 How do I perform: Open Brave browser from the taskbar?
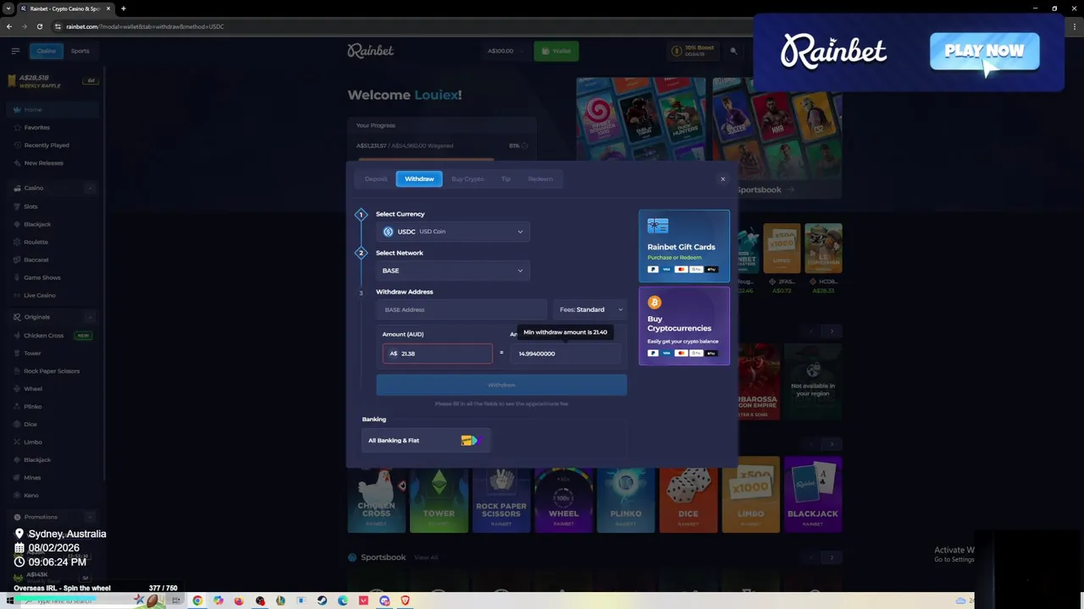[x=405, y=601]
